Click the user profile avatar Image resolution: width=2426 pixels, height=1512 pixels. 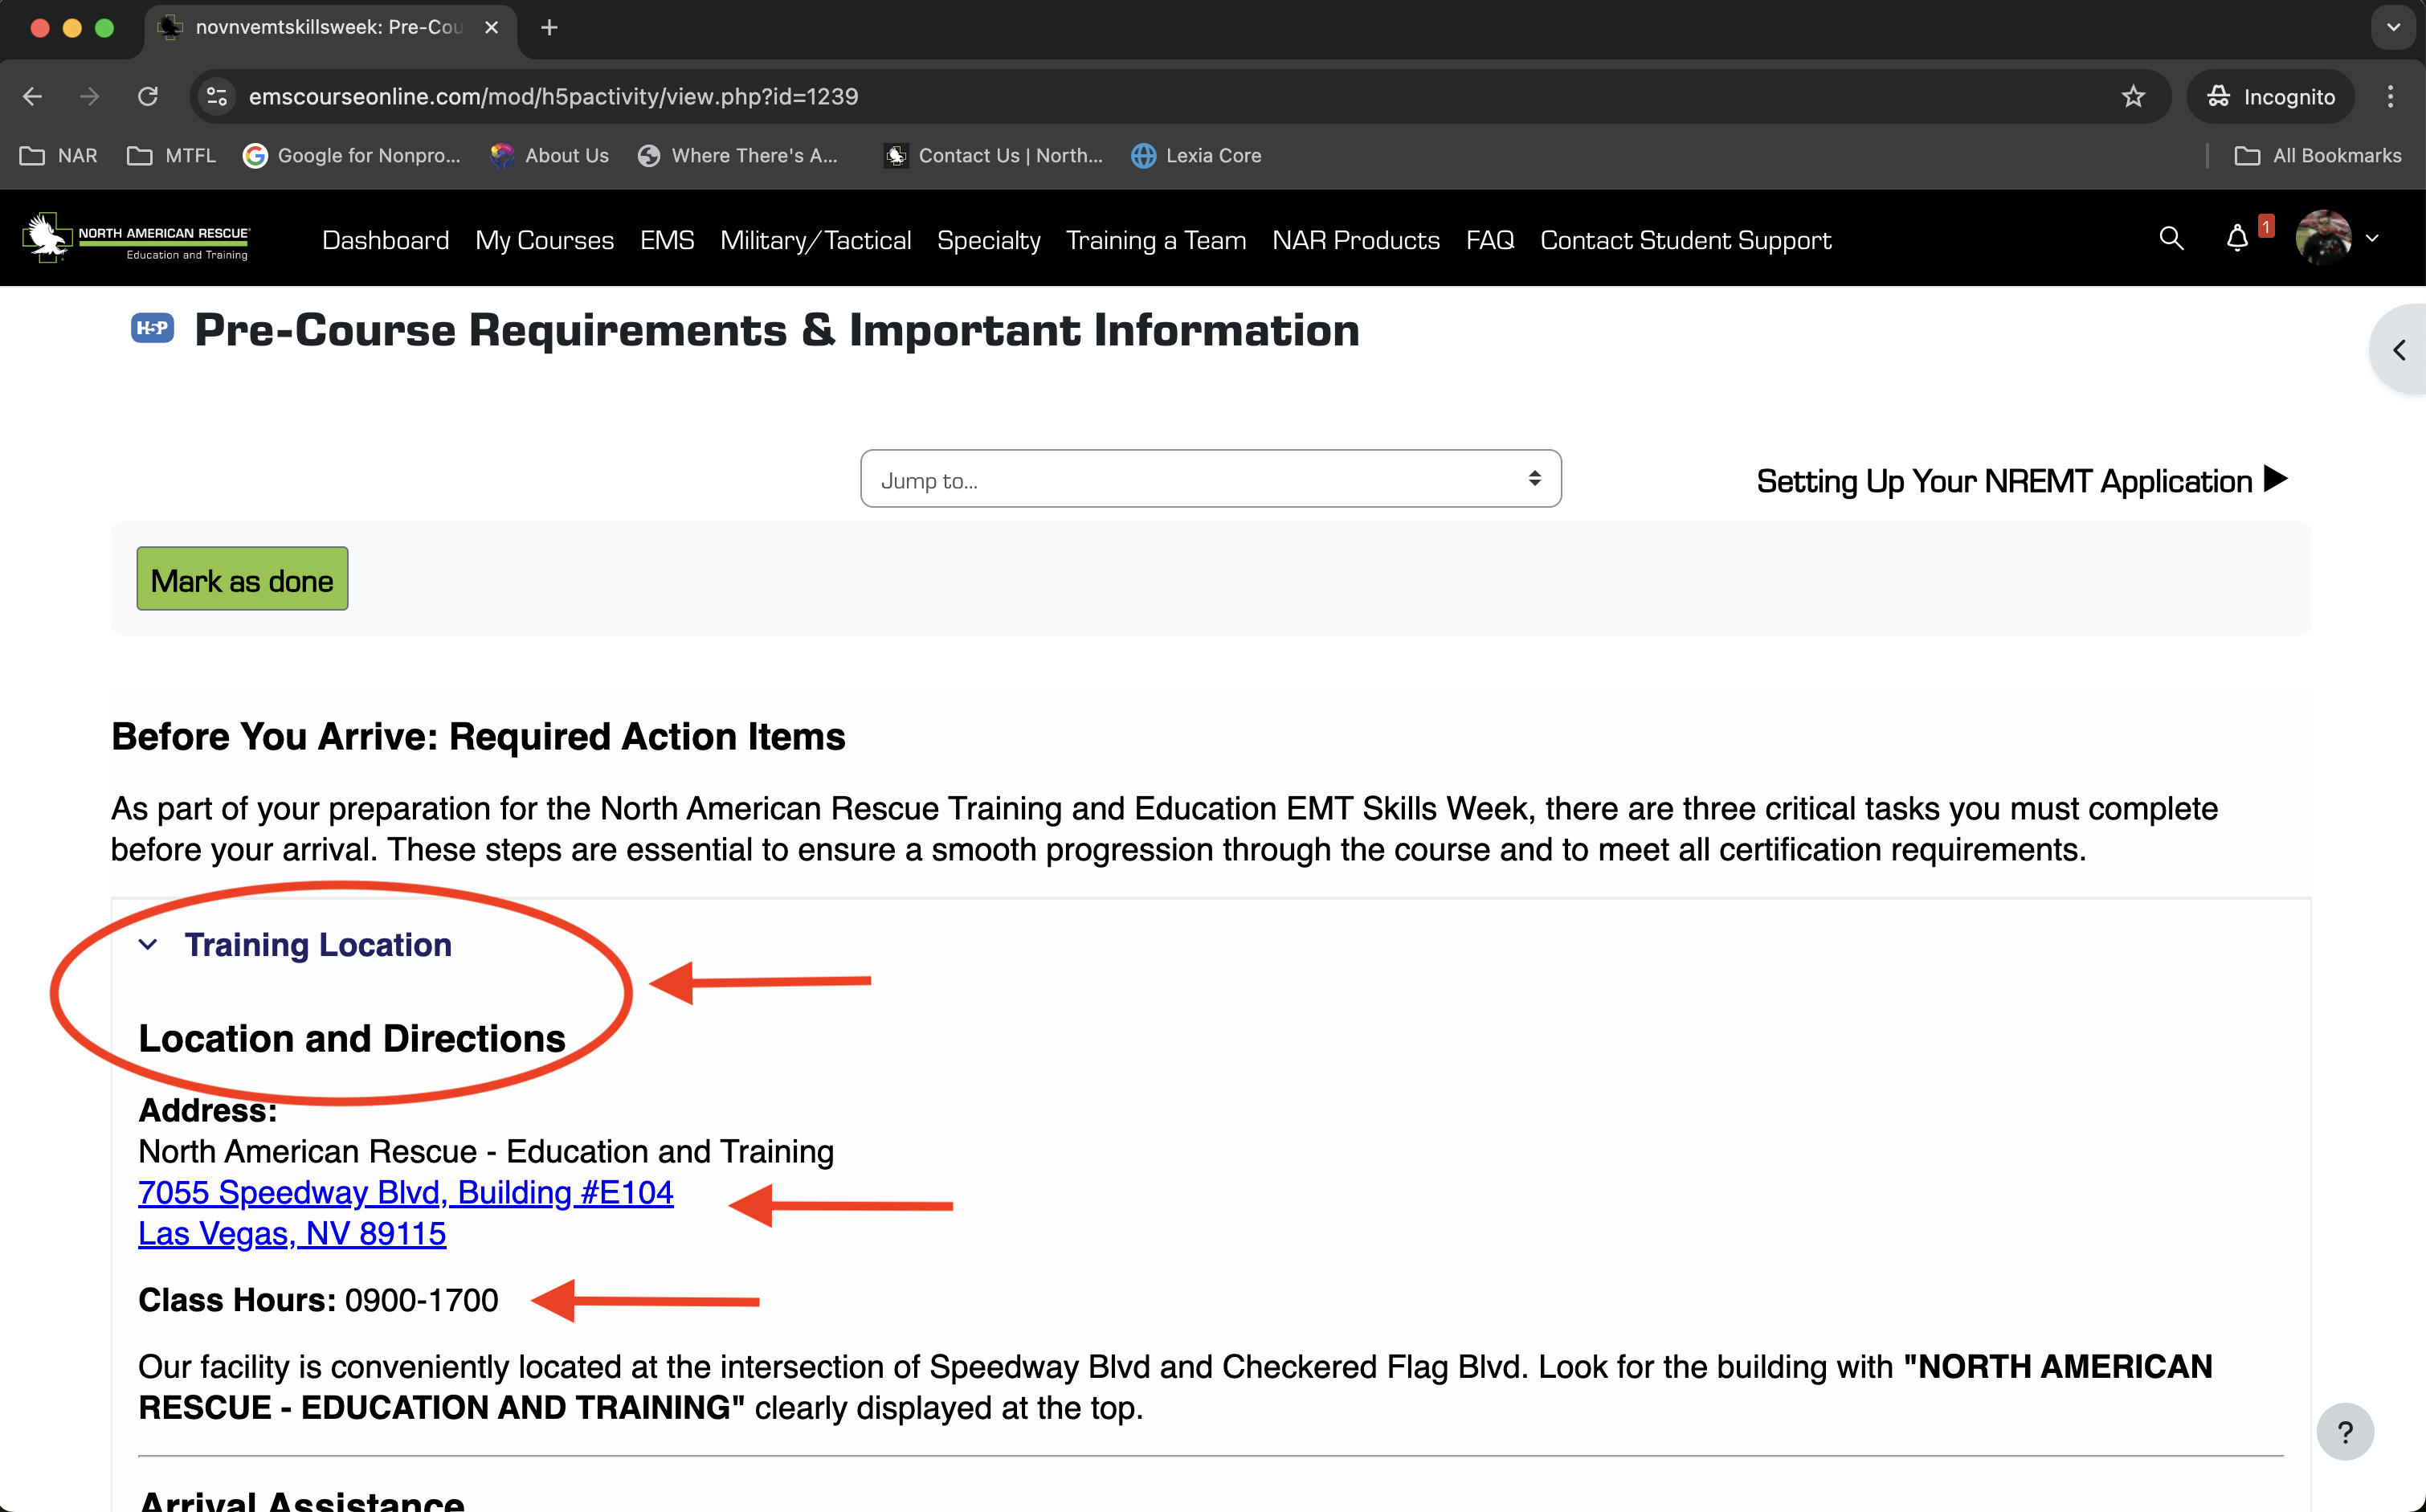click(2323, 238)
